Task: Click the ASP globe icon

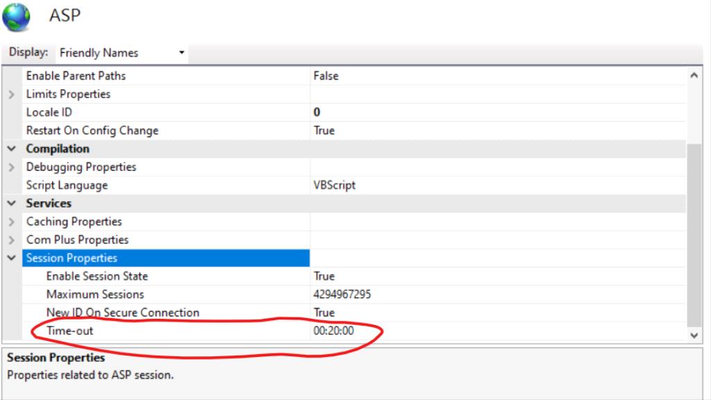Action: pyautogui.click(x=17, y=15)
